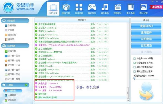The height and width of the screenshot is (104, 163).
Task: Open the 固件下载 dice icon tab
Action: click(66, 9)
